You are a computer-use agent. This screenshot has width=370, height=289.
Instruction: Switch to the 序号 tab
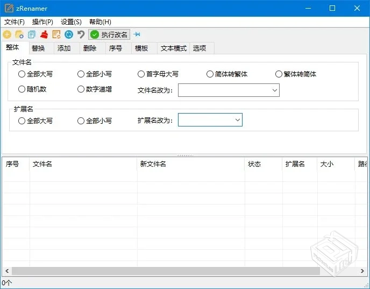click(118, 48)
